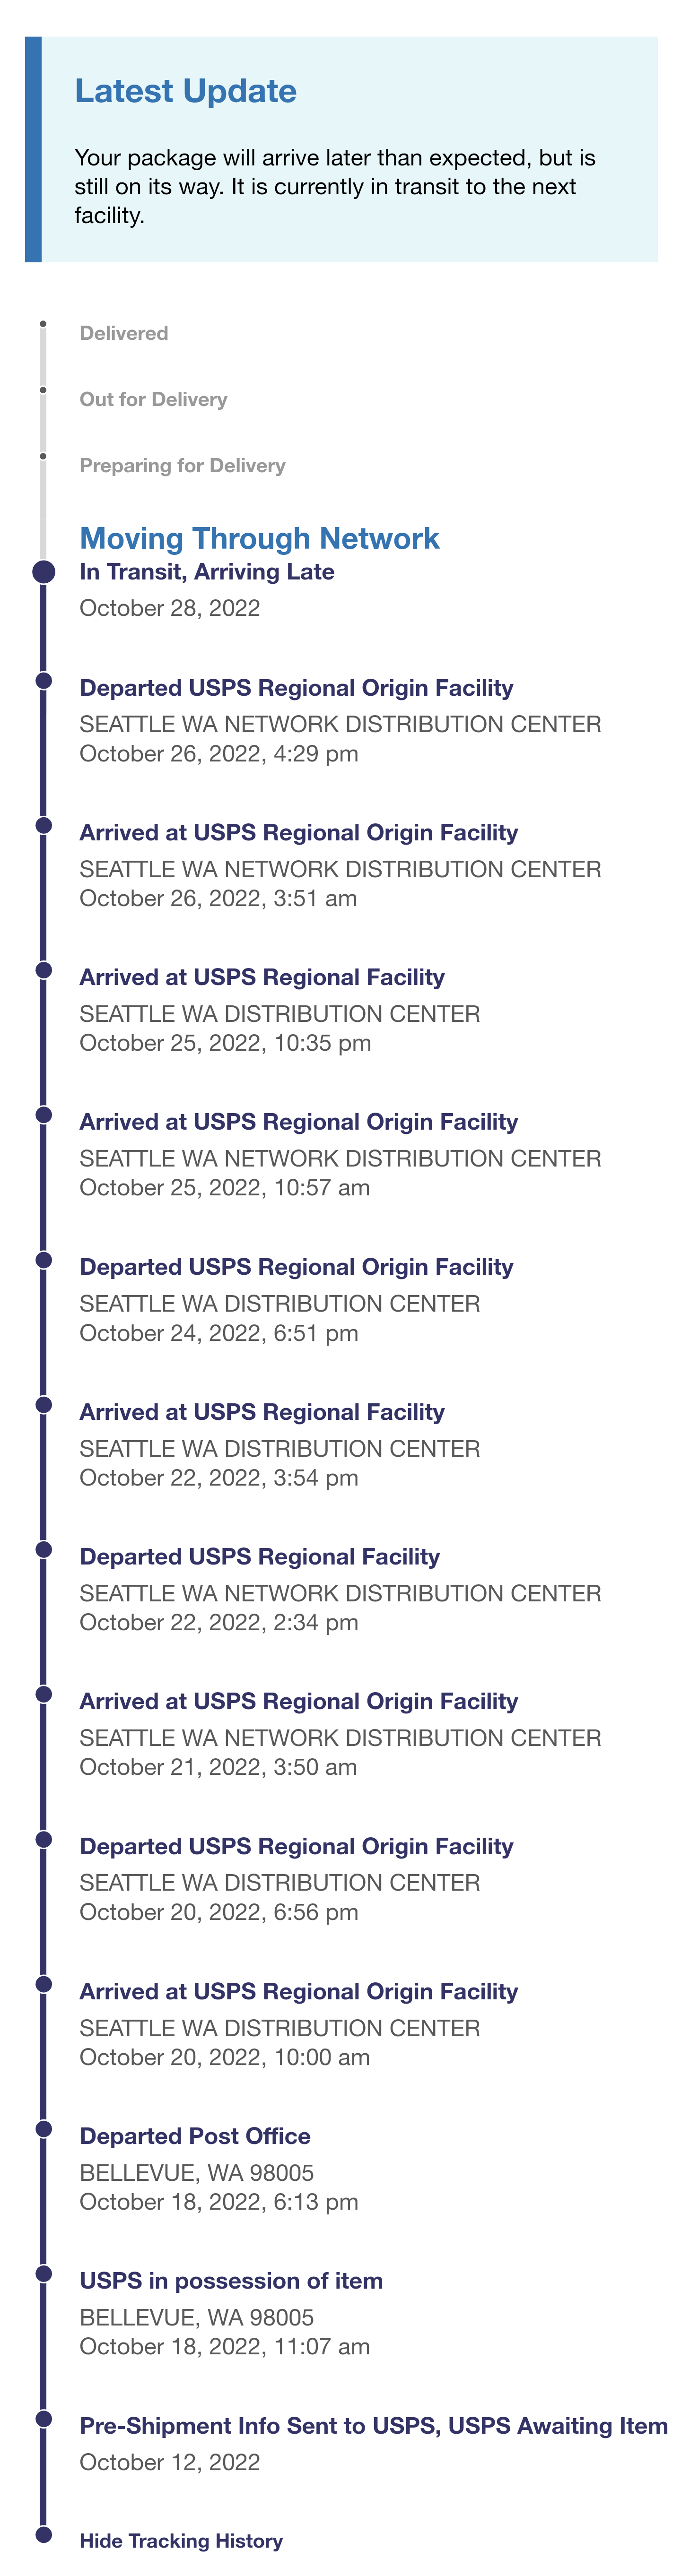Select the Delivered step label
Screen dimensions: 681x2576
124,333
